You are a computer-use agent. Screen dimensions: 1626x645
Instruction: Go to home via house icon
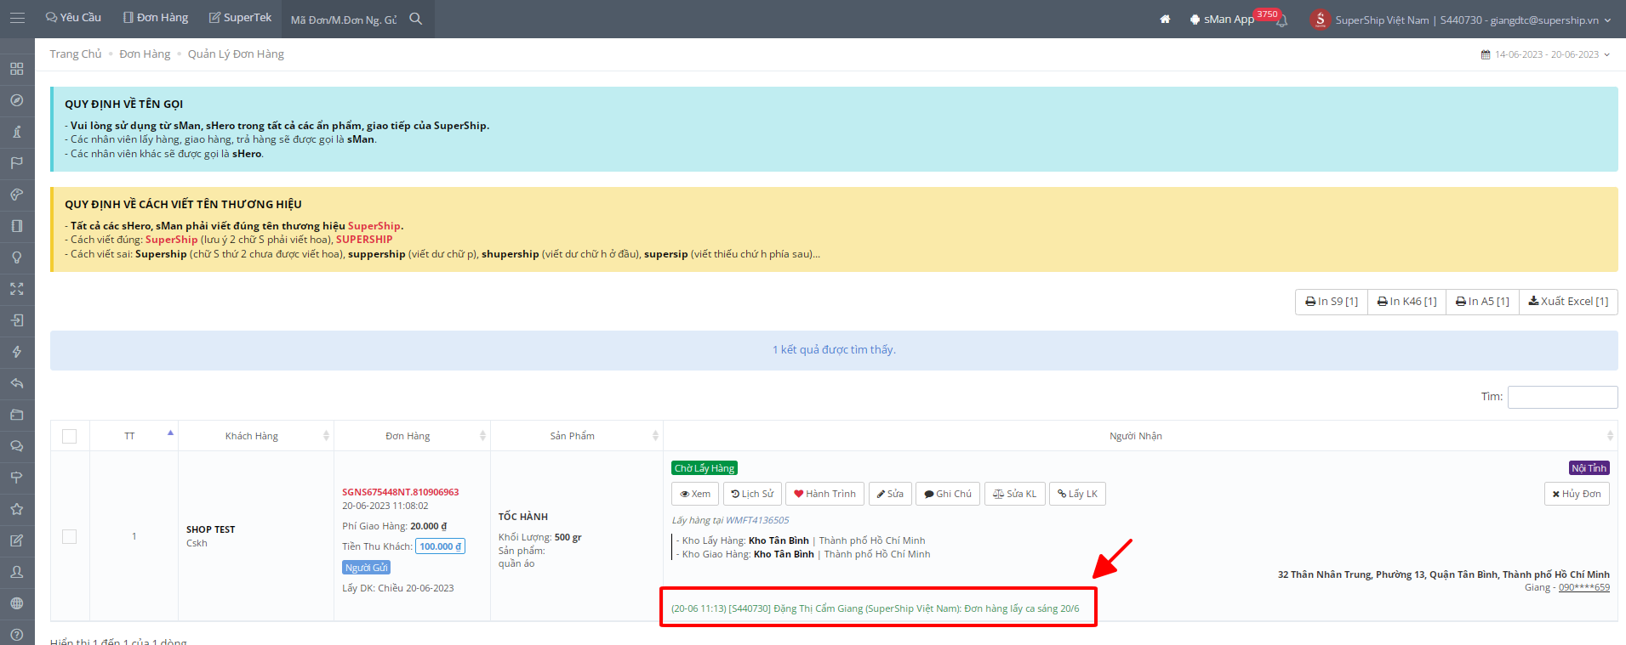[1165, 19]
